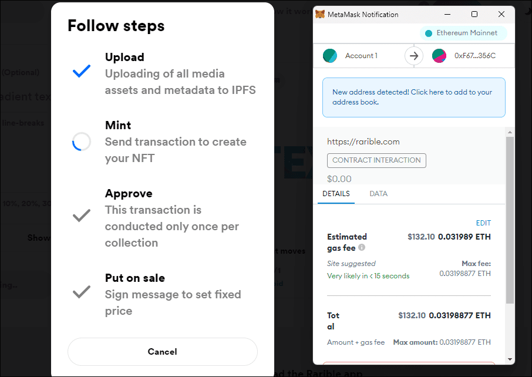The width and height of the screenshot is (532, 377).
Task: Select the DETAILS tab
Action: pyautogui.click(x=336, y=194)
